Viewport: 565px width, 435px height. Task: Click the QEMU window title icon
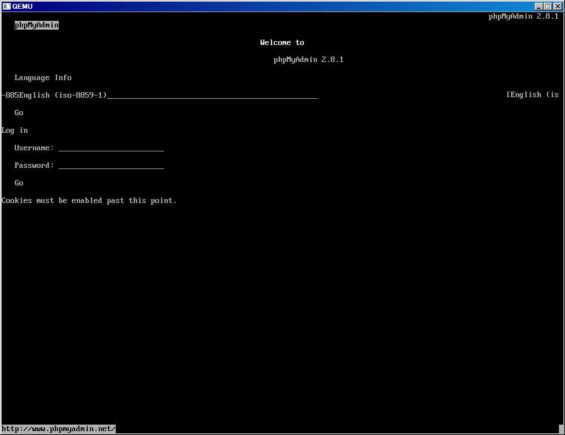[7, 6]
